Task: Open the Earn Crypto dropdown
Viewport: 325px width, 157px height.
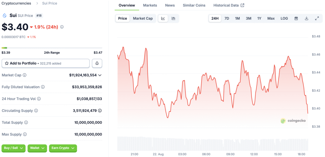Action: [x=63, y=148]
